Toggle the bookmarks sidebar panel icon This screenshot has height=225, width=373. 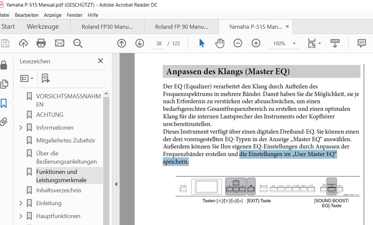4,103
